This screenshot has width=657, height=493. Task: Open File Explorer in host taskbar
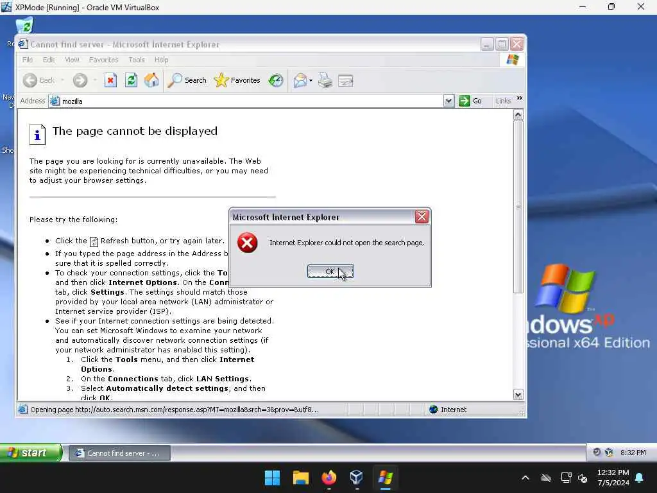(300, 478)
